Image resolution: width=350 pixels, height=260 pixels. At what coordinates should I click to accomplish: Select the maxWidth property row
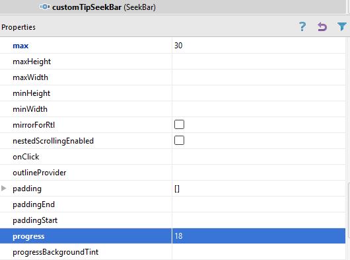(173, 77)
